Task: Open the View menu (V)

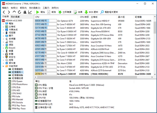Action: pos(14,8)
